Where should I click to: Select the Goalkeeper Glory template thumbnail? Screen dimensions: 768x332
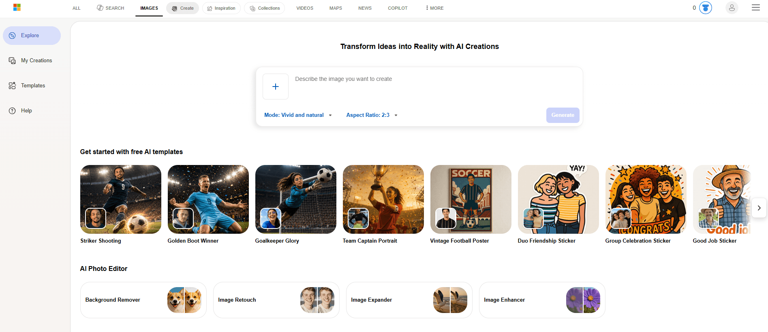tap(296, 199)
